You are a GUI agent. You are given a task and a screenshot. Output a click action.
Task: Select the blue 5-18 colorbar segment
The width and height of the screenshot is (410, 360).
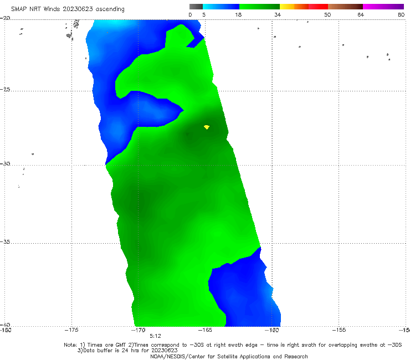pyautogui.click(x=221, y=7)
